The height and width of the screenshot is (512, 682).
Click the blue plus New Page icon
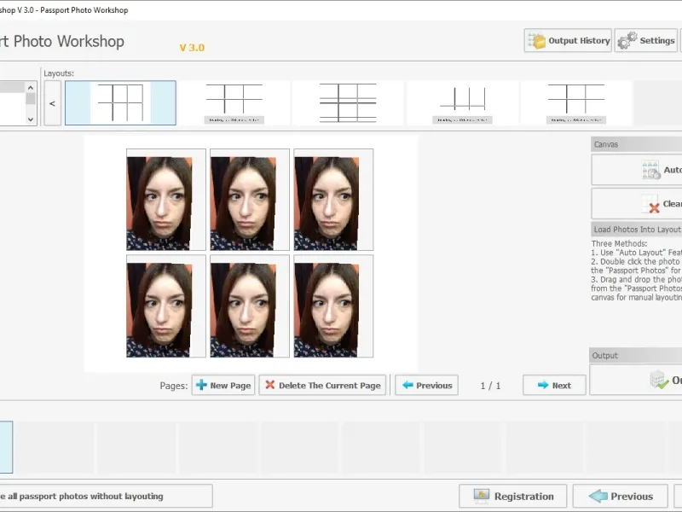tap(201, 385)
